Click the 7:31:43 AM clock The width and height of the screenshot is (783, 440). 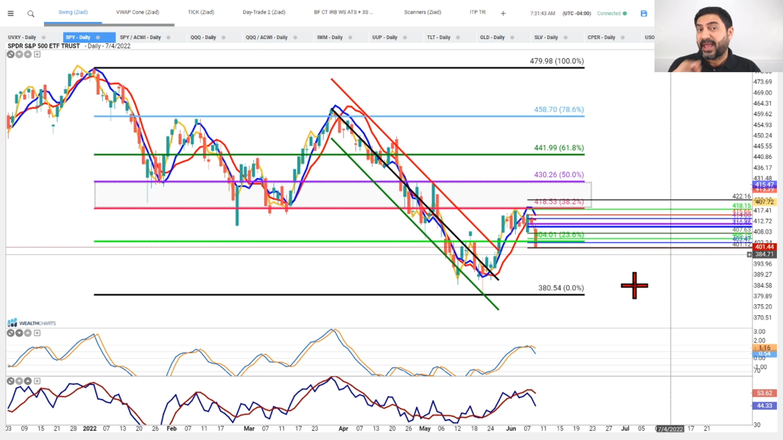(x=542, y=13)
